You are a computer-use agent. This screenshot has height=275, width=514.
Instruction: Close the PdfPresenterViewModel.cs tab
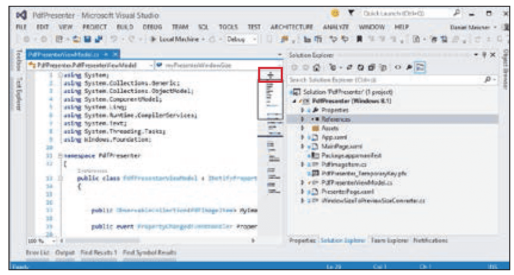pyautogui.click(x=115, y=54)
